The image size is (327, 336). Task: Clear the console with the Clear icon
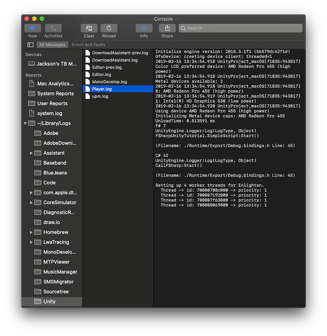89,28
